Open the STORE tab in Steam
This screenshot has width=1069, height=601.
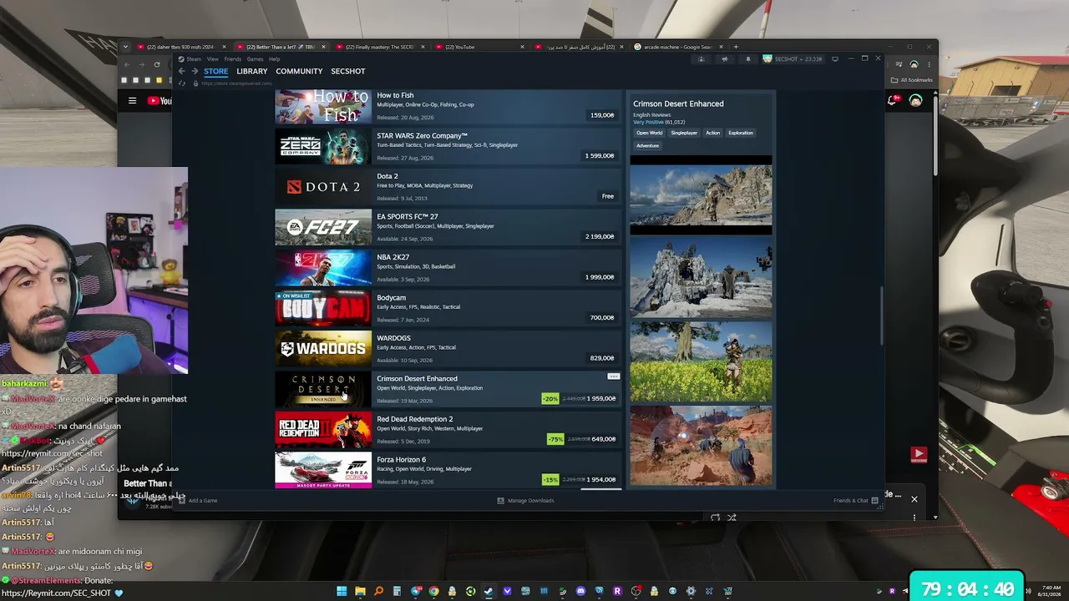point(215,71)
